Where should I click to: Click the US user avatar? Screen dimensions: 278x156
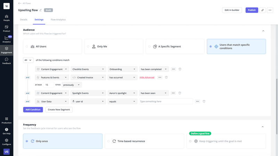click(x=7, y=152)
